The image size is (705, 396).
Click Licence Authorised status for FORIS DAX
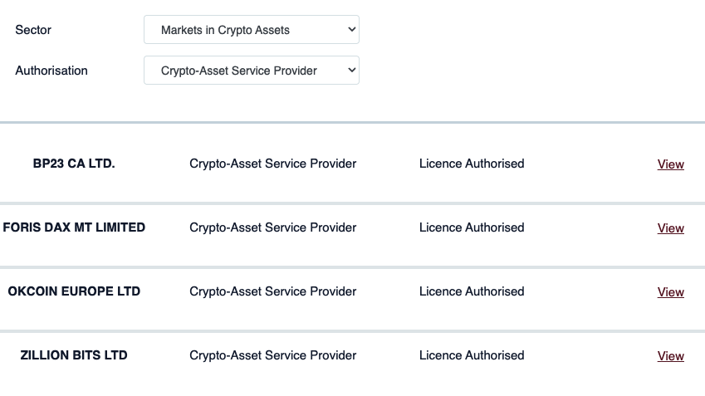(472, 227)
